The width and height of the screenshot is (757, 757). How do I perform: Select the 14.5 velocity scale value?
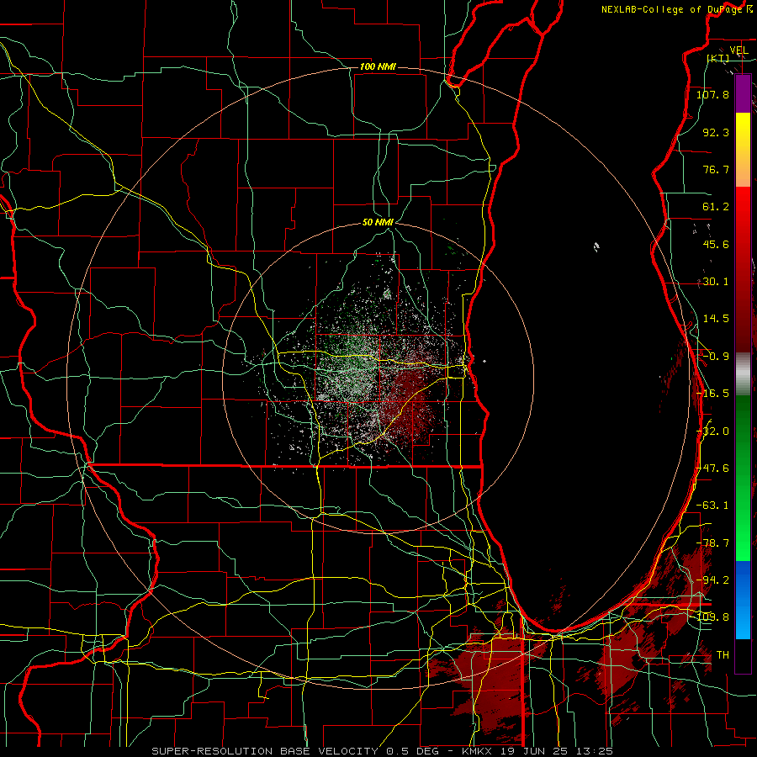pyautogui.click(x=716, y=319)
